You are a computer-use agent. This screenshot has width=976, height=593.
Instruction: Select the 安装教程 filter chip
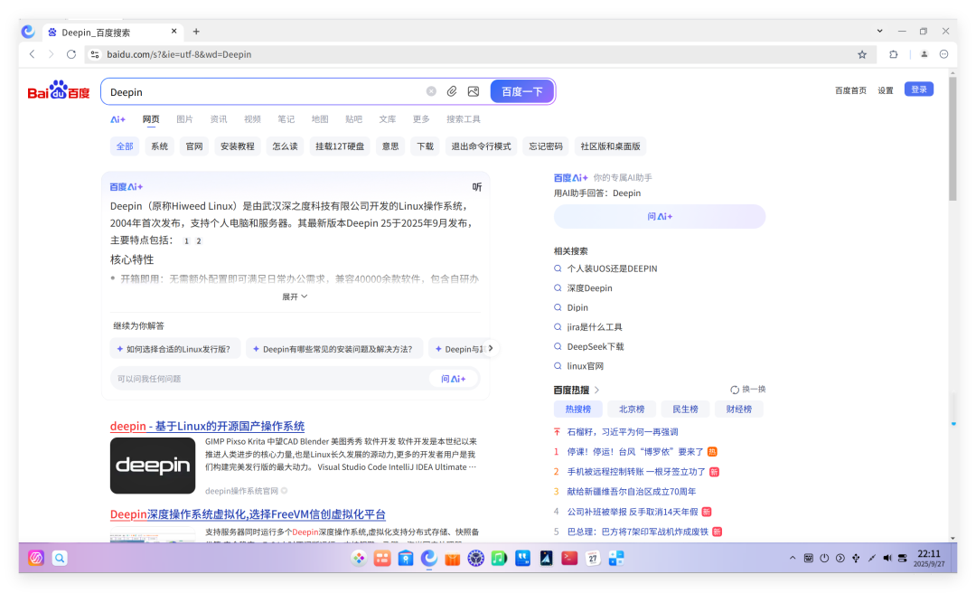click(237, 146)
